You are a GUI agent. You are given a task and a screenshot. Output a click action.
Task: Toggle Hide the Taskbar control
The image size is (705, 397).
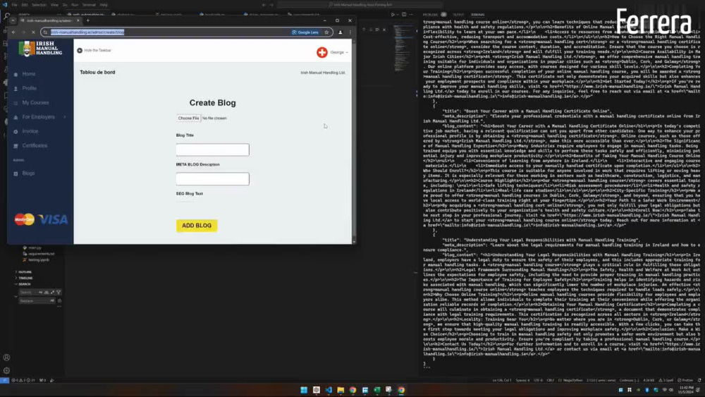coord(94,50)
